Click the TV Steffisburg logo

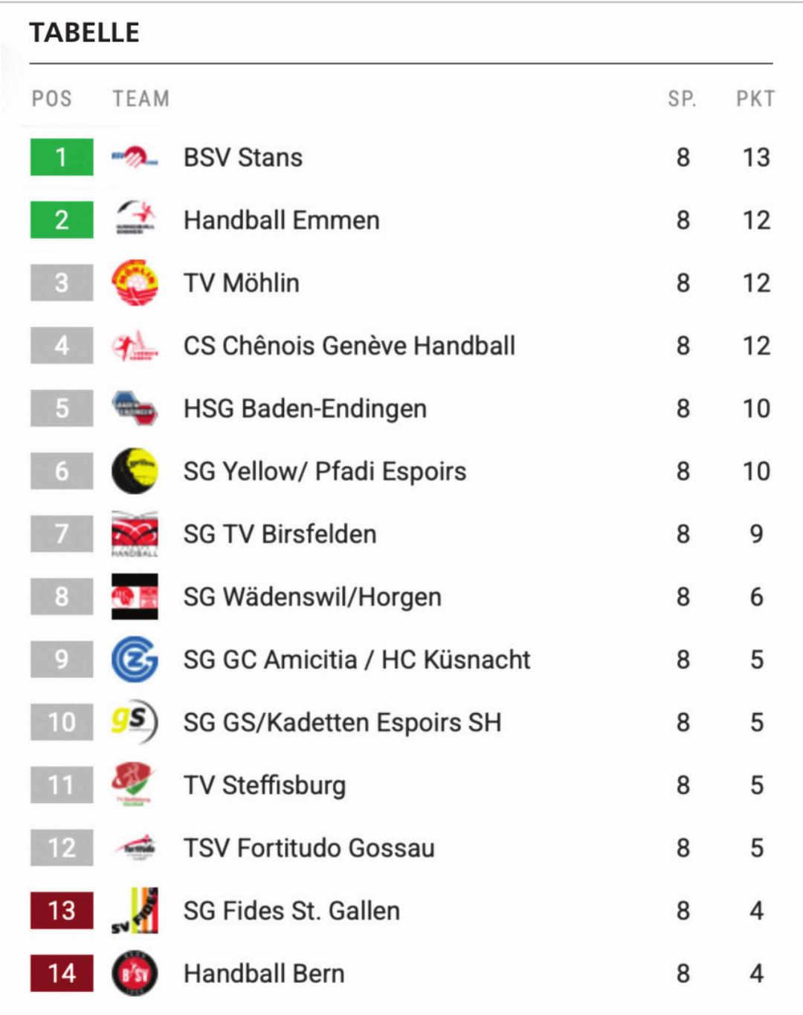point(135,784)
